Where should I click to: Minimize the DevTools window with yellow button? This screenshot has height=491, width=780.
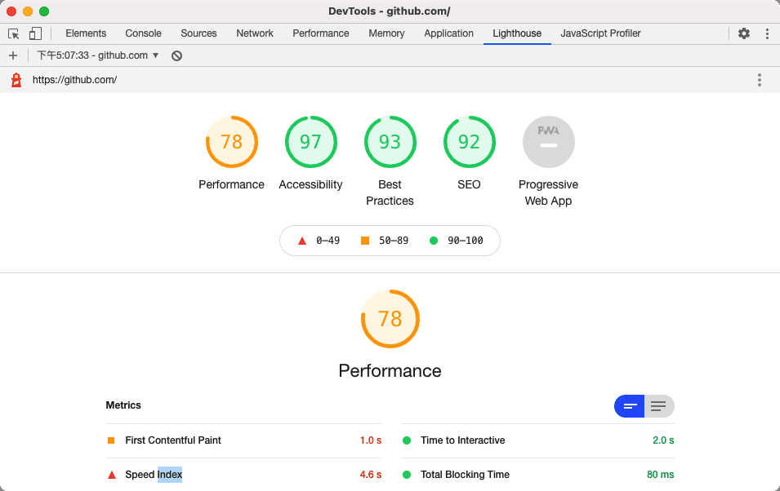[28, 11]
